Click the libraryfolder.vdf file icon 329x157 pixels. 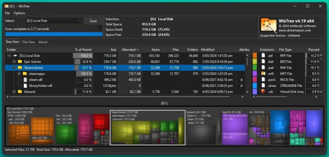pos(25,86)
